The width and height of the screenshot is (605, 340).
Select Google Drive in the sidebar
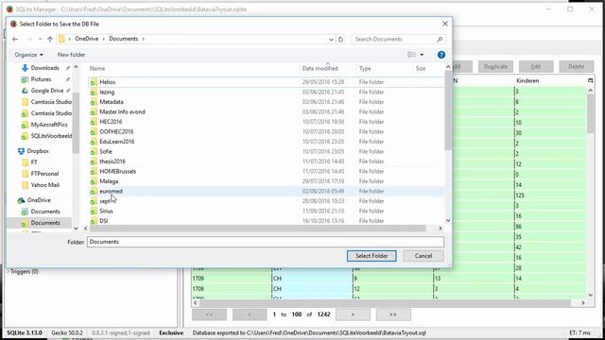[x=46, y=91]
